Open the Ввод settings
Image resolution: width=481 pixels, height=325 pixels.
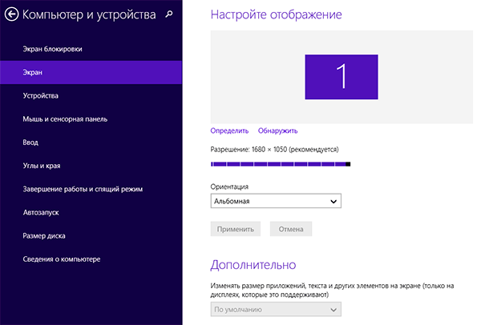pos(31,142)
